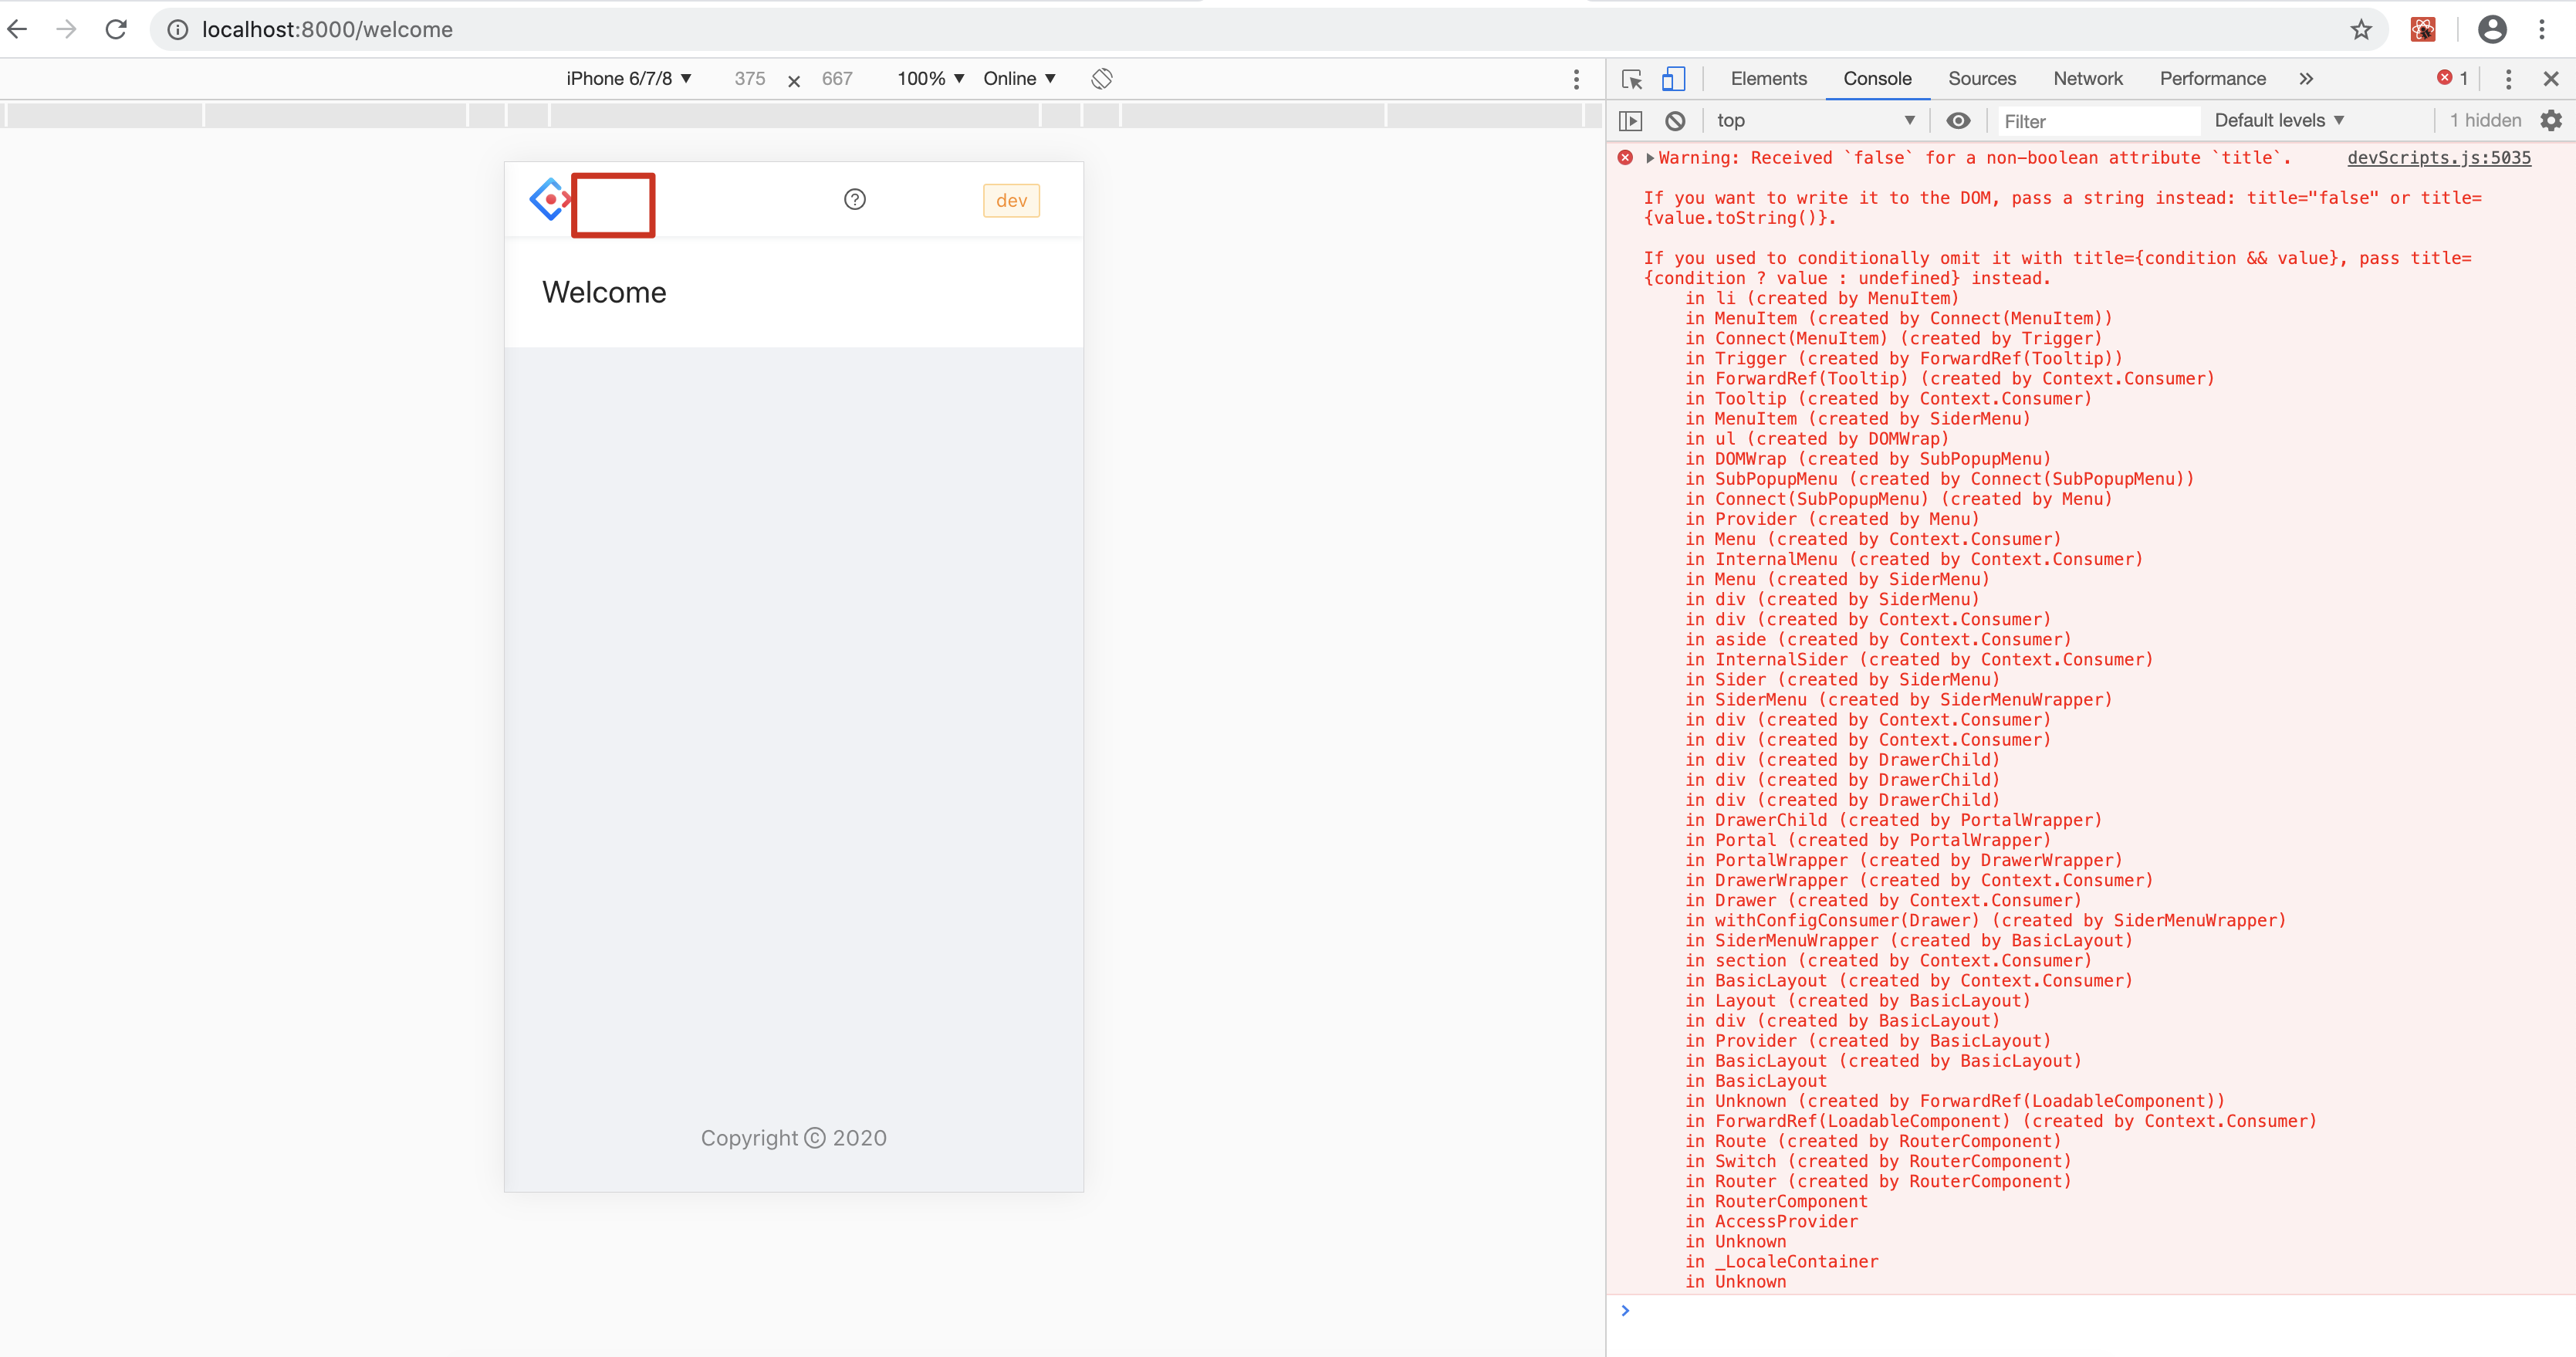Open the Default levels dropdown
Screen dimensions: 2576x1357
point(2278,120)
